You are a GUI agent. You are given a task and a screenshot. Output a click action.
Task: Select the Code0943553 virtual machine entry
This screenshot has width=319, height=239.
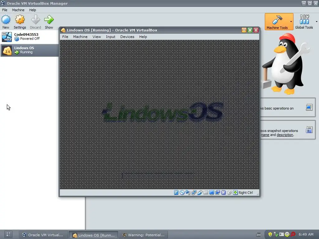tap(30, 37)
